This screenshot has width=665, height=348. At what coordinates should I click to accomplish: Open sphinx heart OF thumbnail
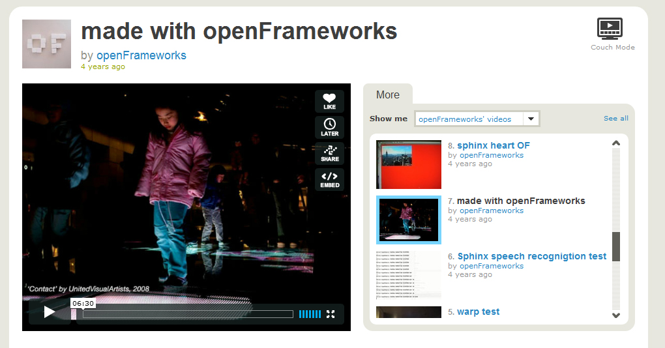click(409, 164)
